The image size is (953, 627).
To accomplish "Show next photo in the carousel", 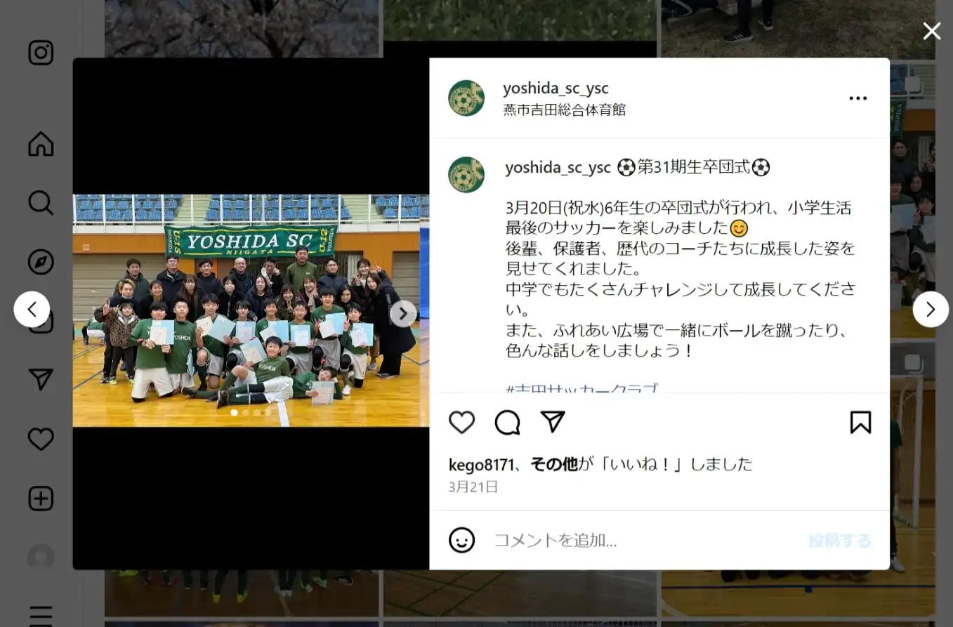I will click(x=403, y=313).
